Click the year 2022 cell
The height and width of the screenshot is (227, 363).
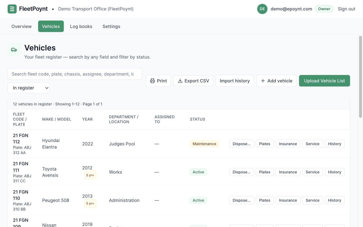coord(88,144)
